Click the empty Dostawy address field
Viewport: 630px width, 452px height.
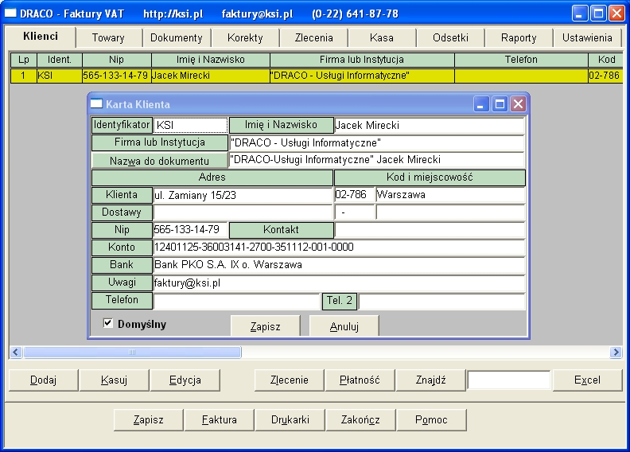243,212
